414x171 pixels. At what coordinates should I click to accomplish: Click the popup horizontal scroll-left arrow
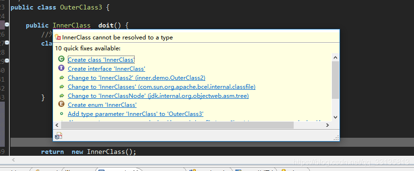pos(57,125)
